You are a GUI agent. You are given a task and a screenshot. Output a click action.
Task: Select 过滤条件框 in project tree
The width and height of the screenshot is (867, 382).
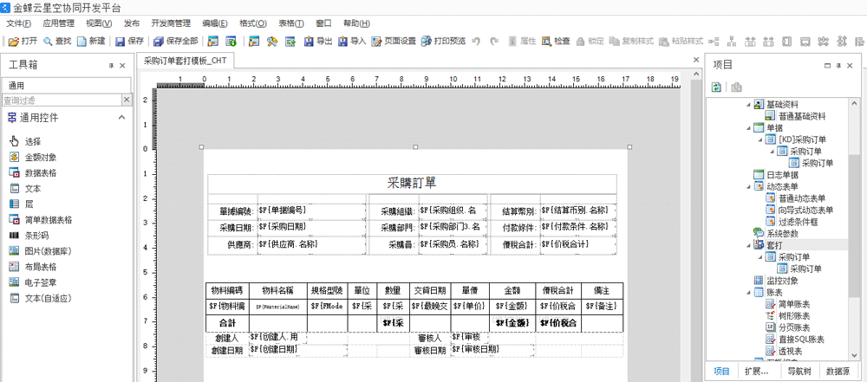point(798,222)
